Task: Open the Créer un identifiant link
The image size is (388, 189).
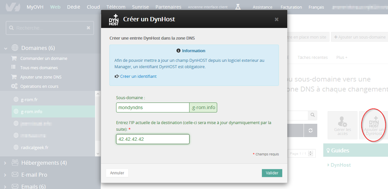Action: (x=138, y=76)
